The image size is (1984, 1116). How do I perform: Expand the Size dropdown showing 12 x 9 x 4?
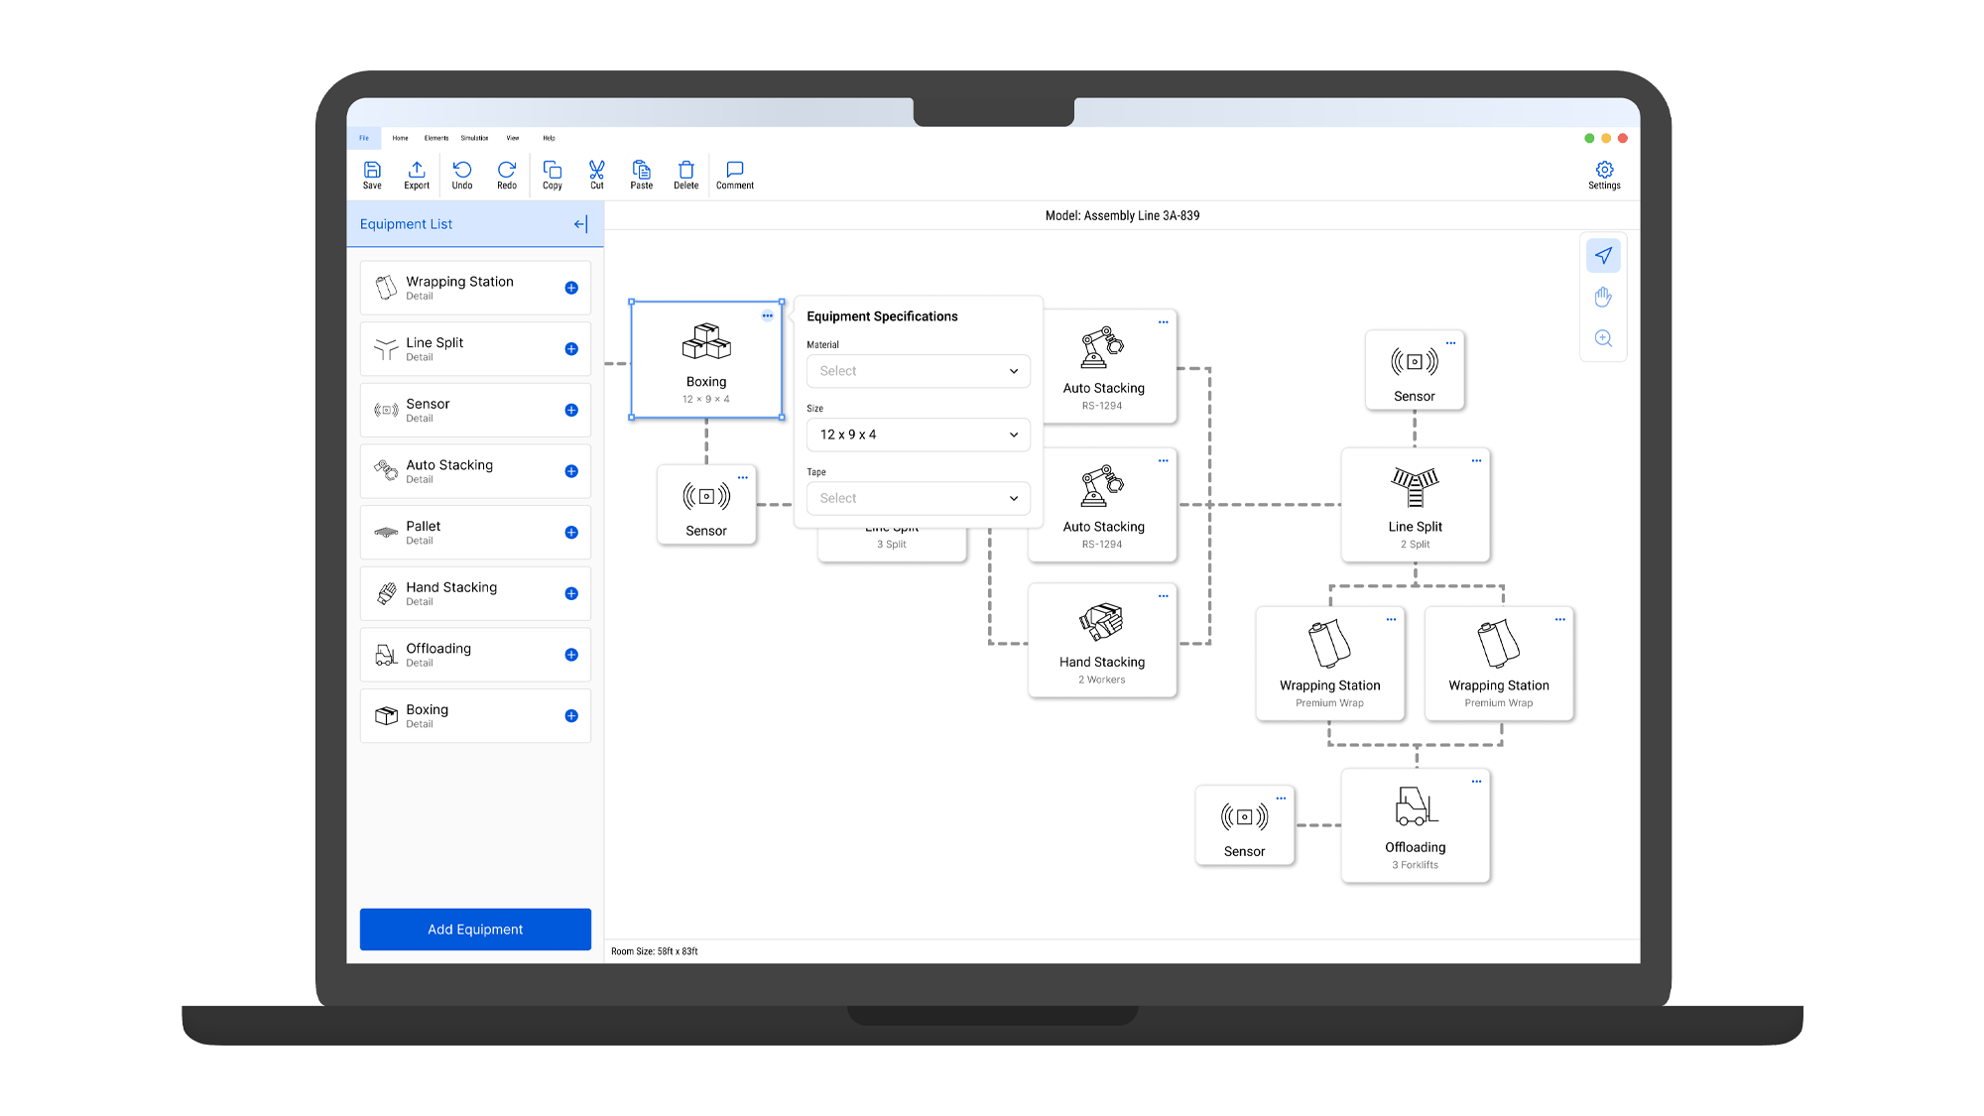[918, 434]
